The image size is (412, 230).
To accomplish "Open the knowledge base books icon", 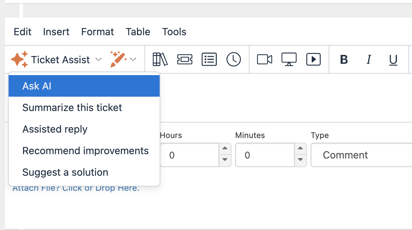I will pyautogui.click(x=160, y=59).
